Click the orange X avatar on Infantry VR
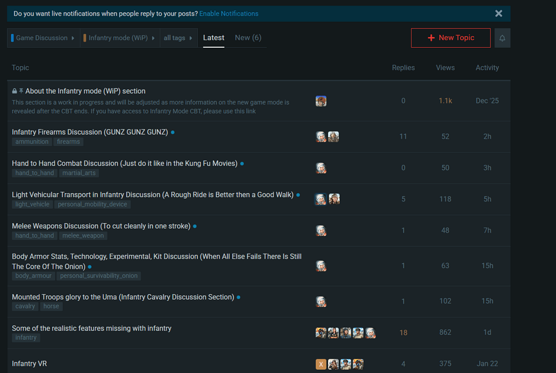 pyautogui.click(x=321, y=364)
